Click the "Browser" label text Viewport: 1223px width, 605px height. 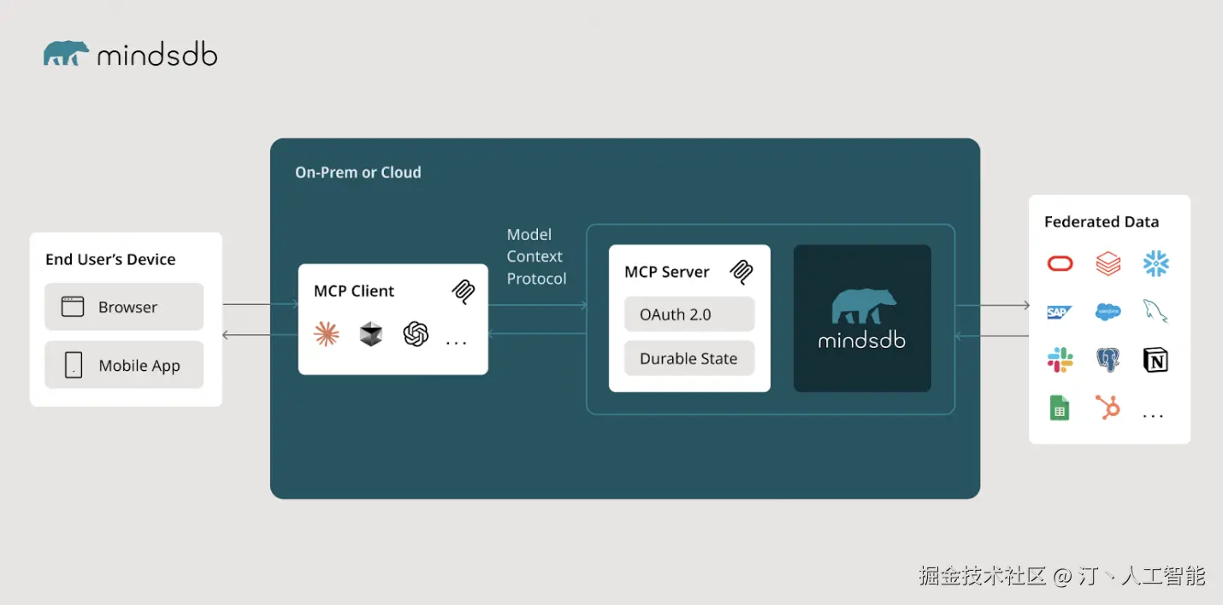[x=127, y=308]
